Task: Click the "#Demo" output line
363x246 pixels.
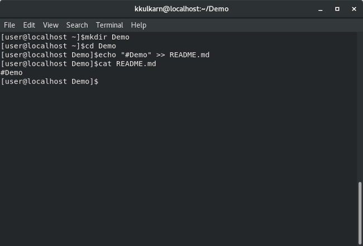Action: click(x=12, y=73)
